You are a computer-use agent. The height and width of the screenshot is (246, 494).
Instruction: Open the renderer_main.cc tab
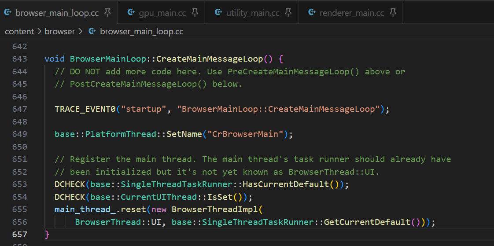352,13
